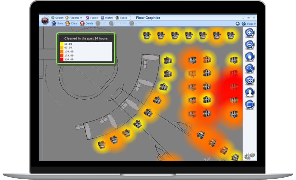Open the gears settings icon at bottom right

250,156
